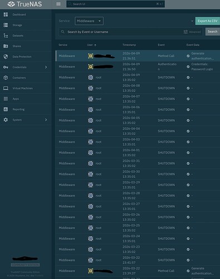Click the checkmark on 2026-04-07 SHUTDOWN row
This screenshot has height=279, width=220.
(188, 99)
